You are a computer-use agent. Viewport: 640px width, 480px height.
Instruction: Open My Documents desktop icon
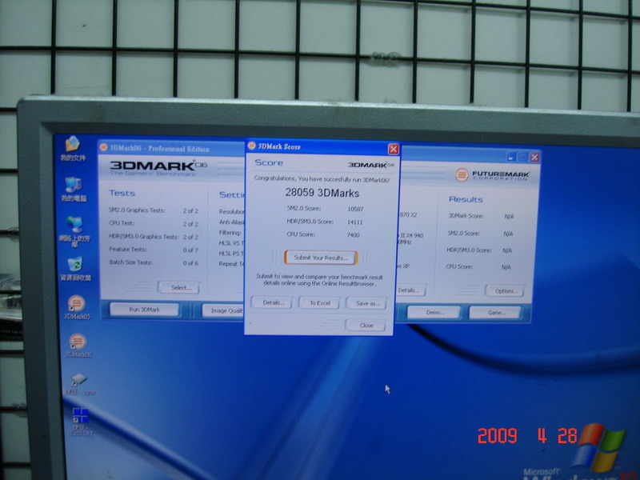pyautogui.click(x=73, y=148)
